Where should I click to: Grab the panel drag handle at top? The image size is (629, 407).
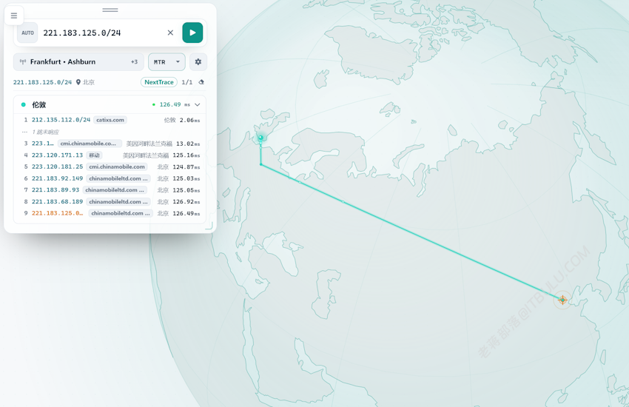pos(110,10)
